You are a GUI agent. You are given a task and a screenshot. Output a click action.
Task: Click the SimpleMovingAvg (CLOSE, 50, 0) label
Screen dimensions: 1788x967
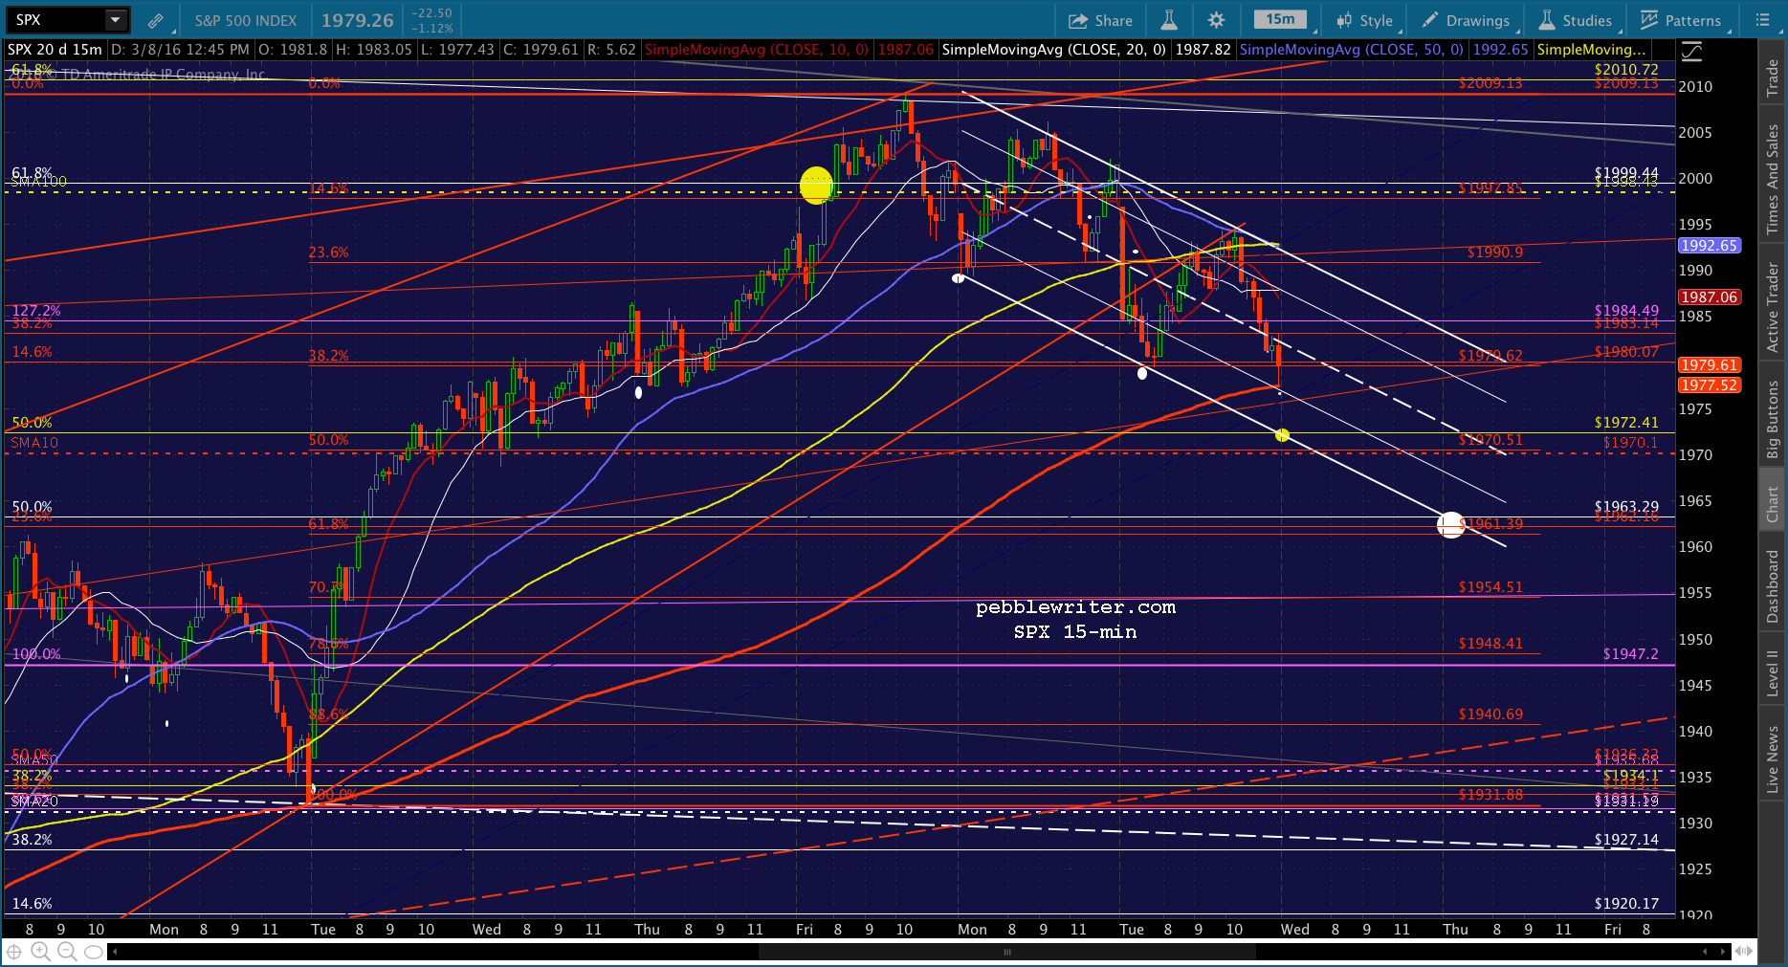click(x=1352, y=50)
